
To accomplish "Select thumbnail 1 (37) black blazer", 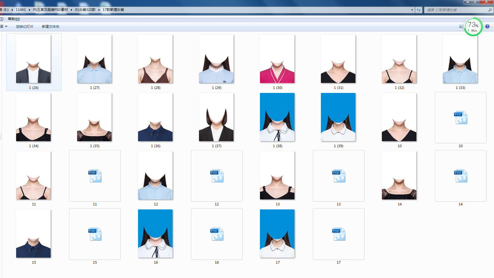I will pyautogui.click(x=216, y=117).
